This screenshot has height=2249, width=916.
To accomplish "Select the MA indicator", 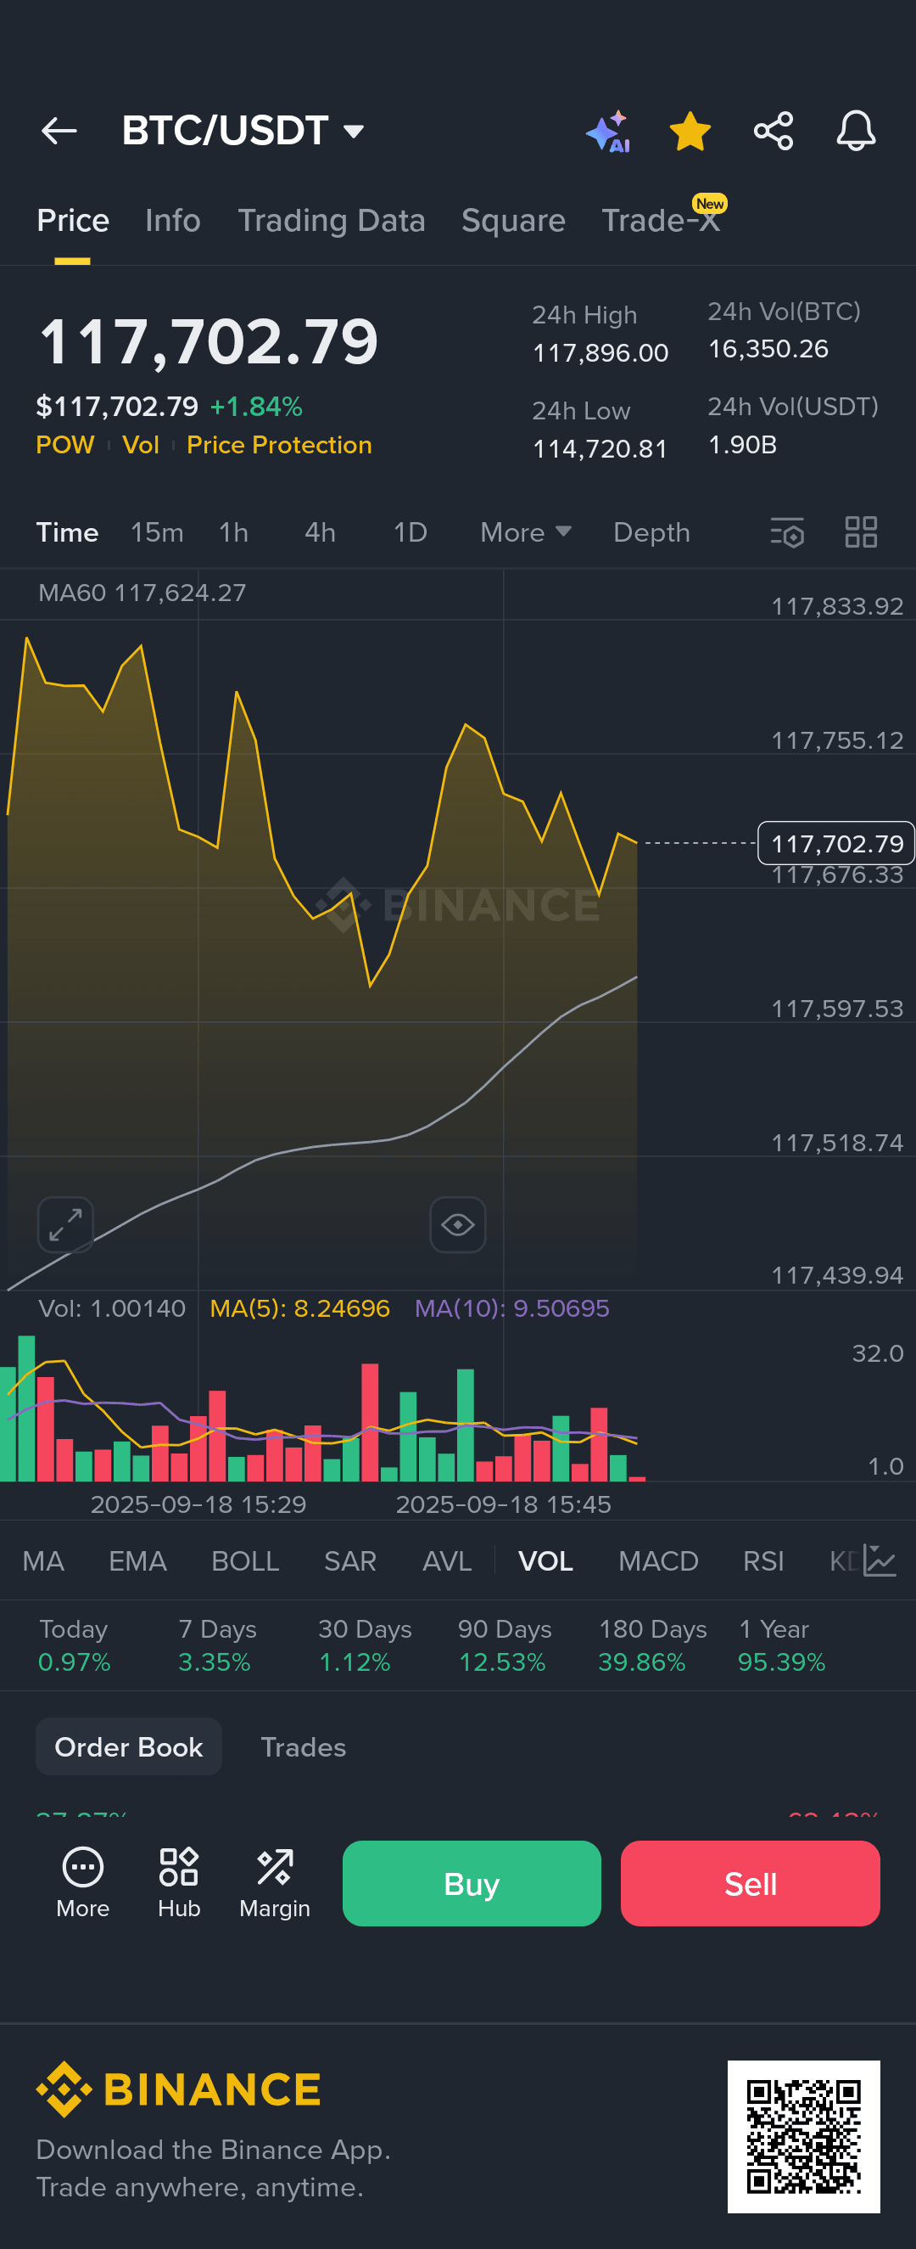I will click(42, 1561).
